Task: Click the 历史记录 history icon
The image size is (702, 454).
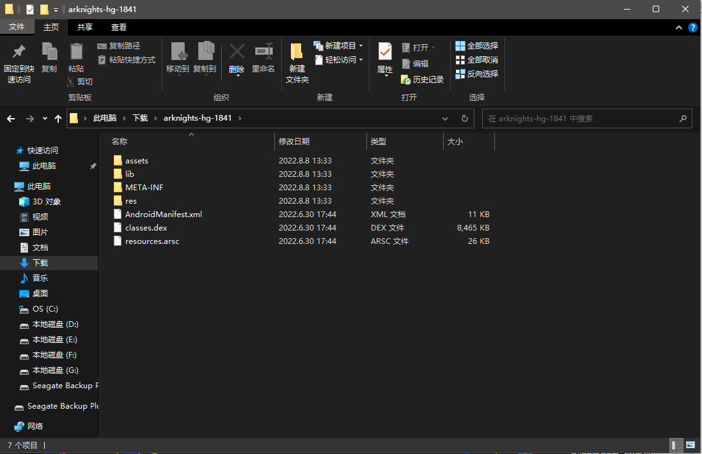Action: (406, 80)
